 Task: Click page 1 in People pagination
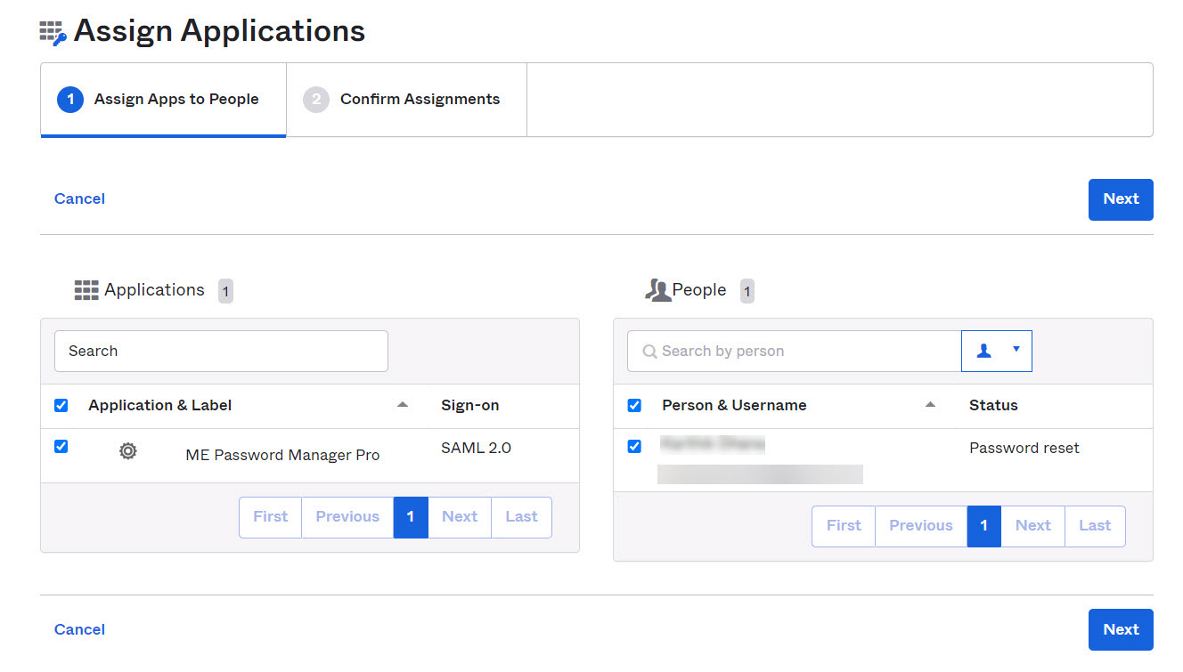pos(984,526)
